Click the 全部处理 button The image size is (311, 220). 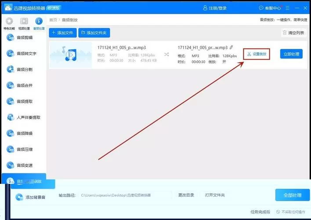(293, 195)
